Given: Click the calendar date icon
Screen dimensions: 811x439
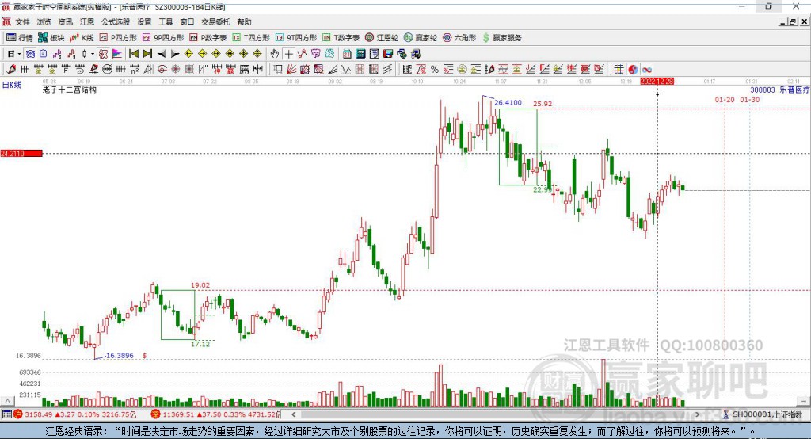Looking at the screenshot, I should 347,54.
